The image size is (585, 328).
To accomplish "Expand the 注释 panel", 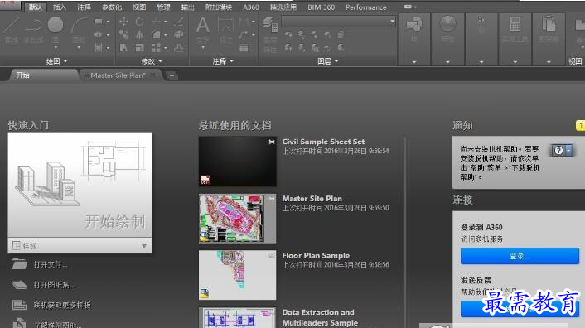I will point(223,61).
